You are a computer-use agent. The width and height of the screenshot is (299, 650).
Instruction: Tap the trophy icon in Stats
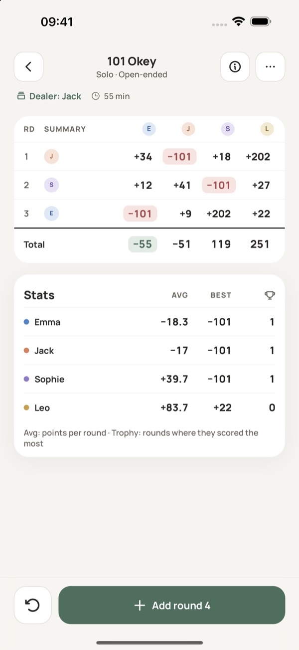(270, 295)
